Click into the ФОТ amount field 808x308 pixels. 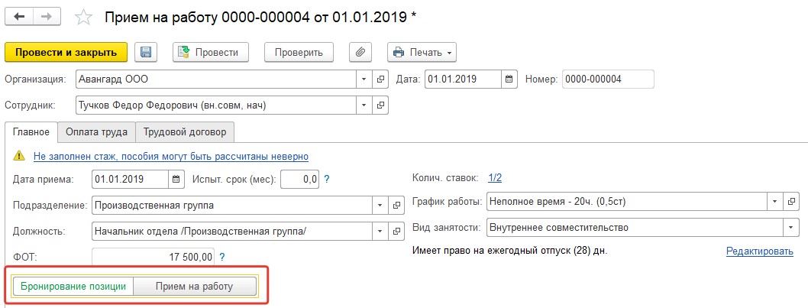pos(153,256)
